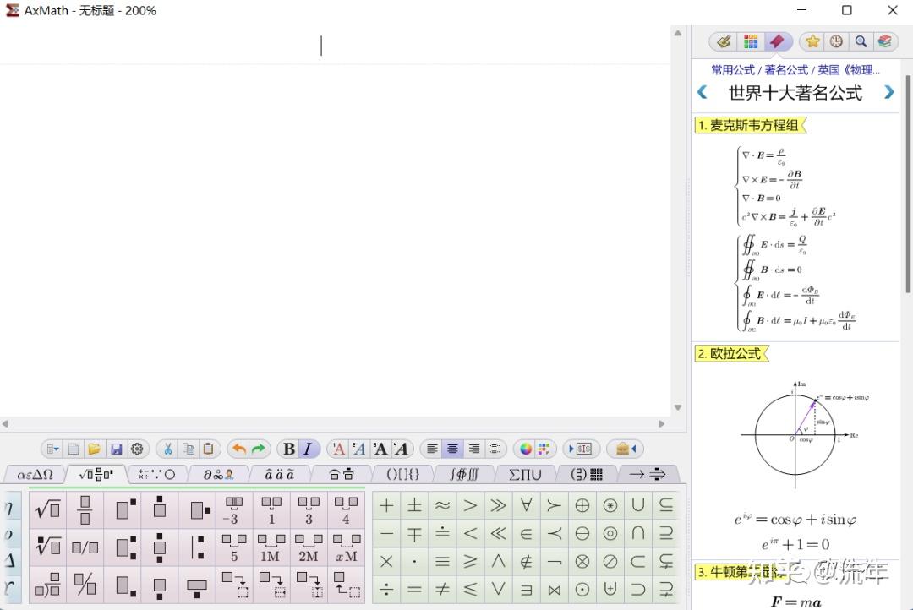The image size is (913, 610).
Task: Open the 著名公式 breadcrumb link
Action: [787, 70]
